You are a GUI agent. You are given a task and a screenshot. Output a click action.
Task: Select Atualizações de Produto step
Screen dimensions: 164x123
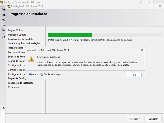coord(21,39)
